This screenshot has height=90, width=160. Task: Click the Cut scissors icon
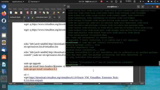(x=40, y=13)
